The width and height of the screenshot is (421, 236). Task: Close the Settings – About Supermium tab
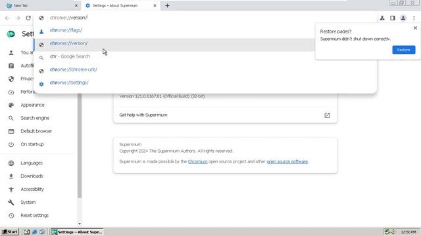(x=155, y=6)
